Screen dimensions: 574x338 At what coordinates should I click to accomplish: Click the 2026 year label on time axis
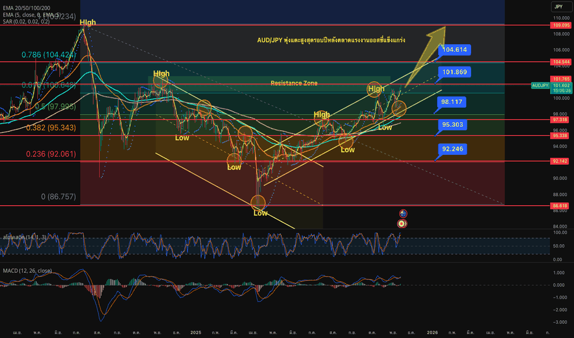(432, 332)
